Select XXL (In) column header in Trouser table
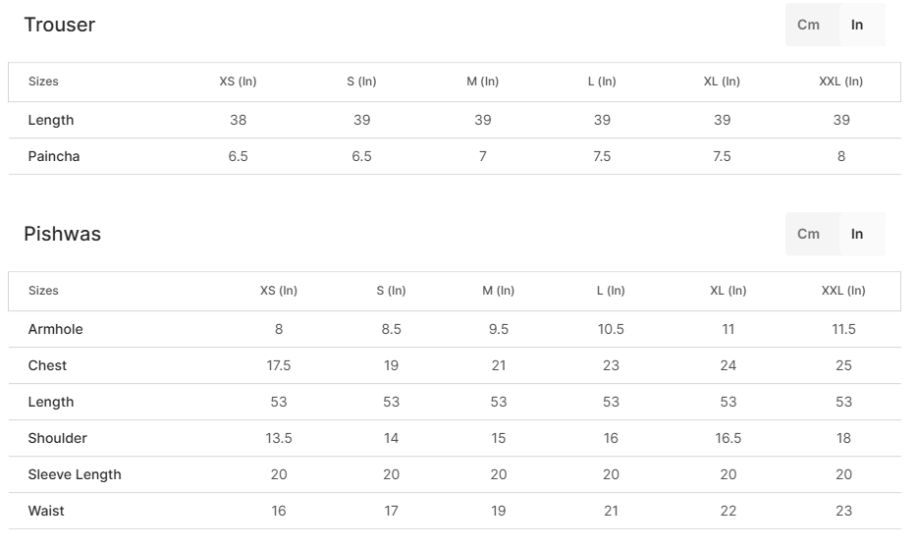The width and height of the screenshot is (917, 547). tap(840, 82)
